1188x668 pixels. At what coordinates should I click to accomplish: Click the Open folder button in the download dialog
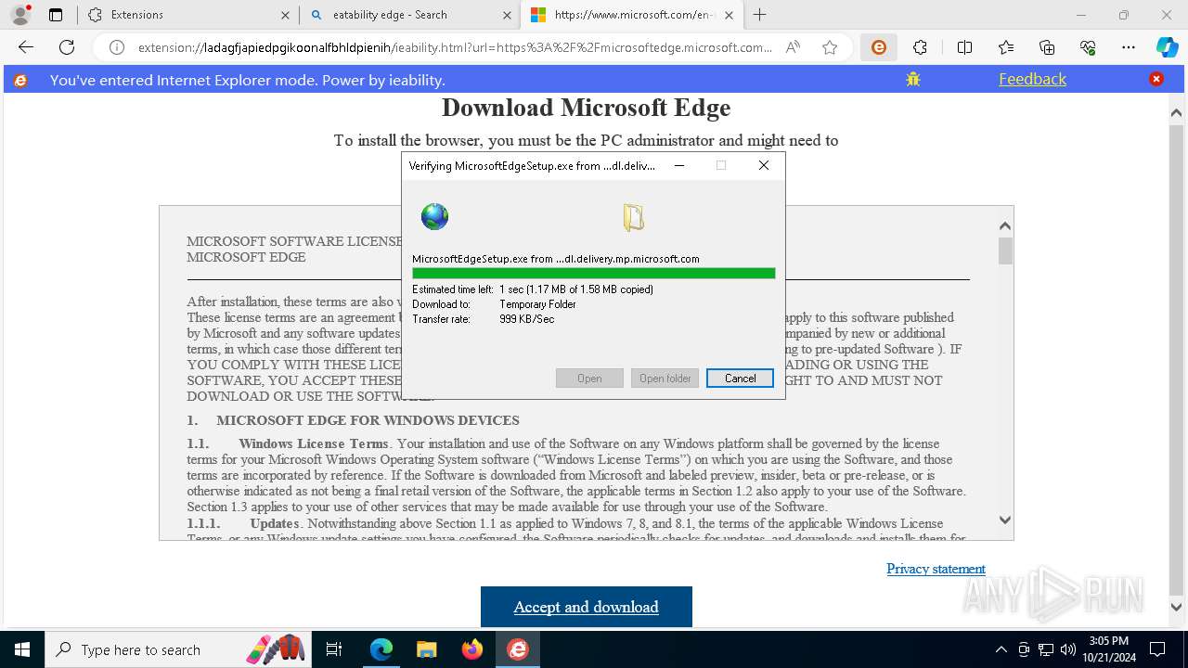pos(665,378)
